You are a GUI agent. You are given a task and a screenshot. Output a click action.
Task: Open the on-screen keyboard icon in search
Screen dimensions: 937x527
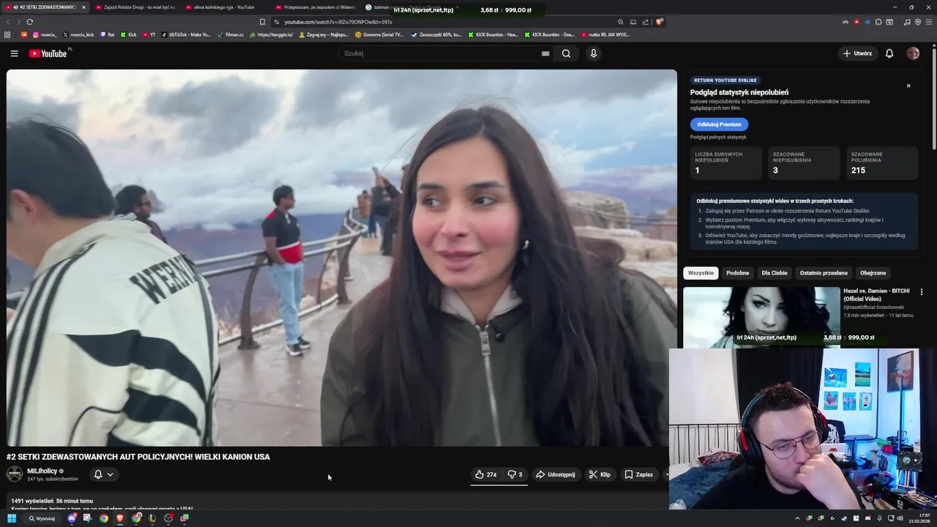pos(545,53)
